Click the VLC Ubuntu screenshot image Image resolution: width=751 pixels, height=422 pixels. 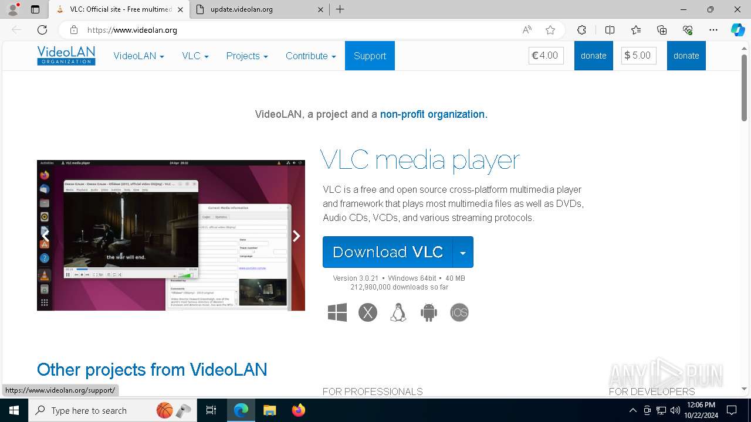[x=171, y=235]
